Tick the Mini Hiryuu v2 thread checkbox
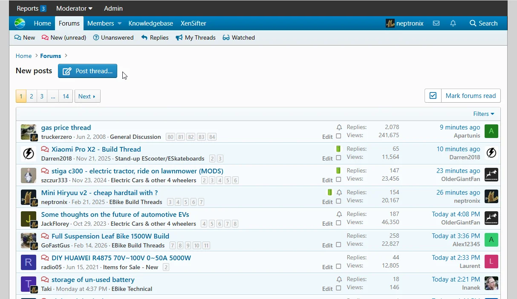 (x=338, y=201)
